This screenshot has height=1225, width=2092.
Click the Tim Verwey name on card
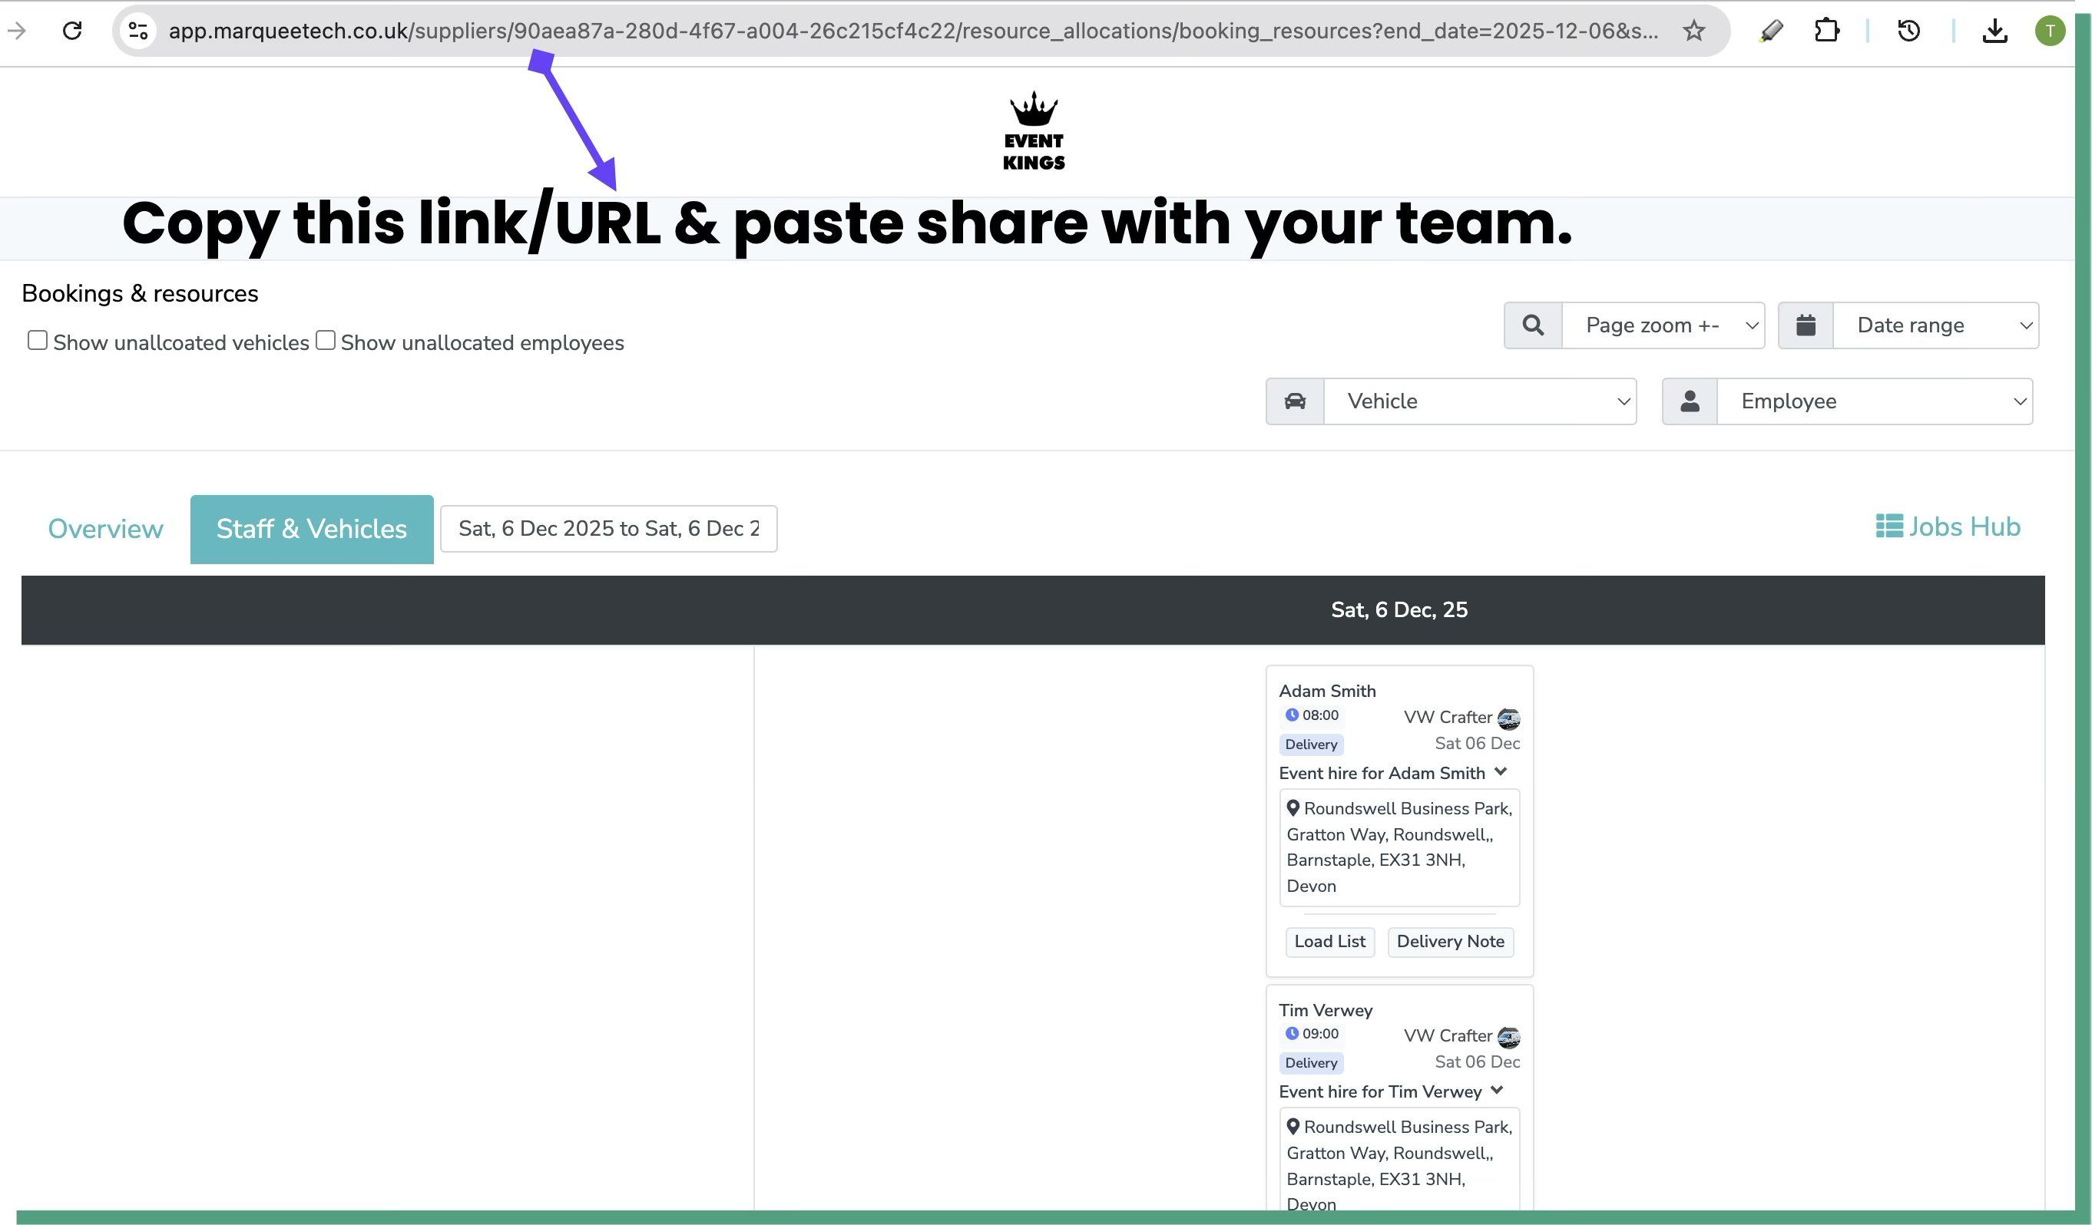click(1325, 1010)
